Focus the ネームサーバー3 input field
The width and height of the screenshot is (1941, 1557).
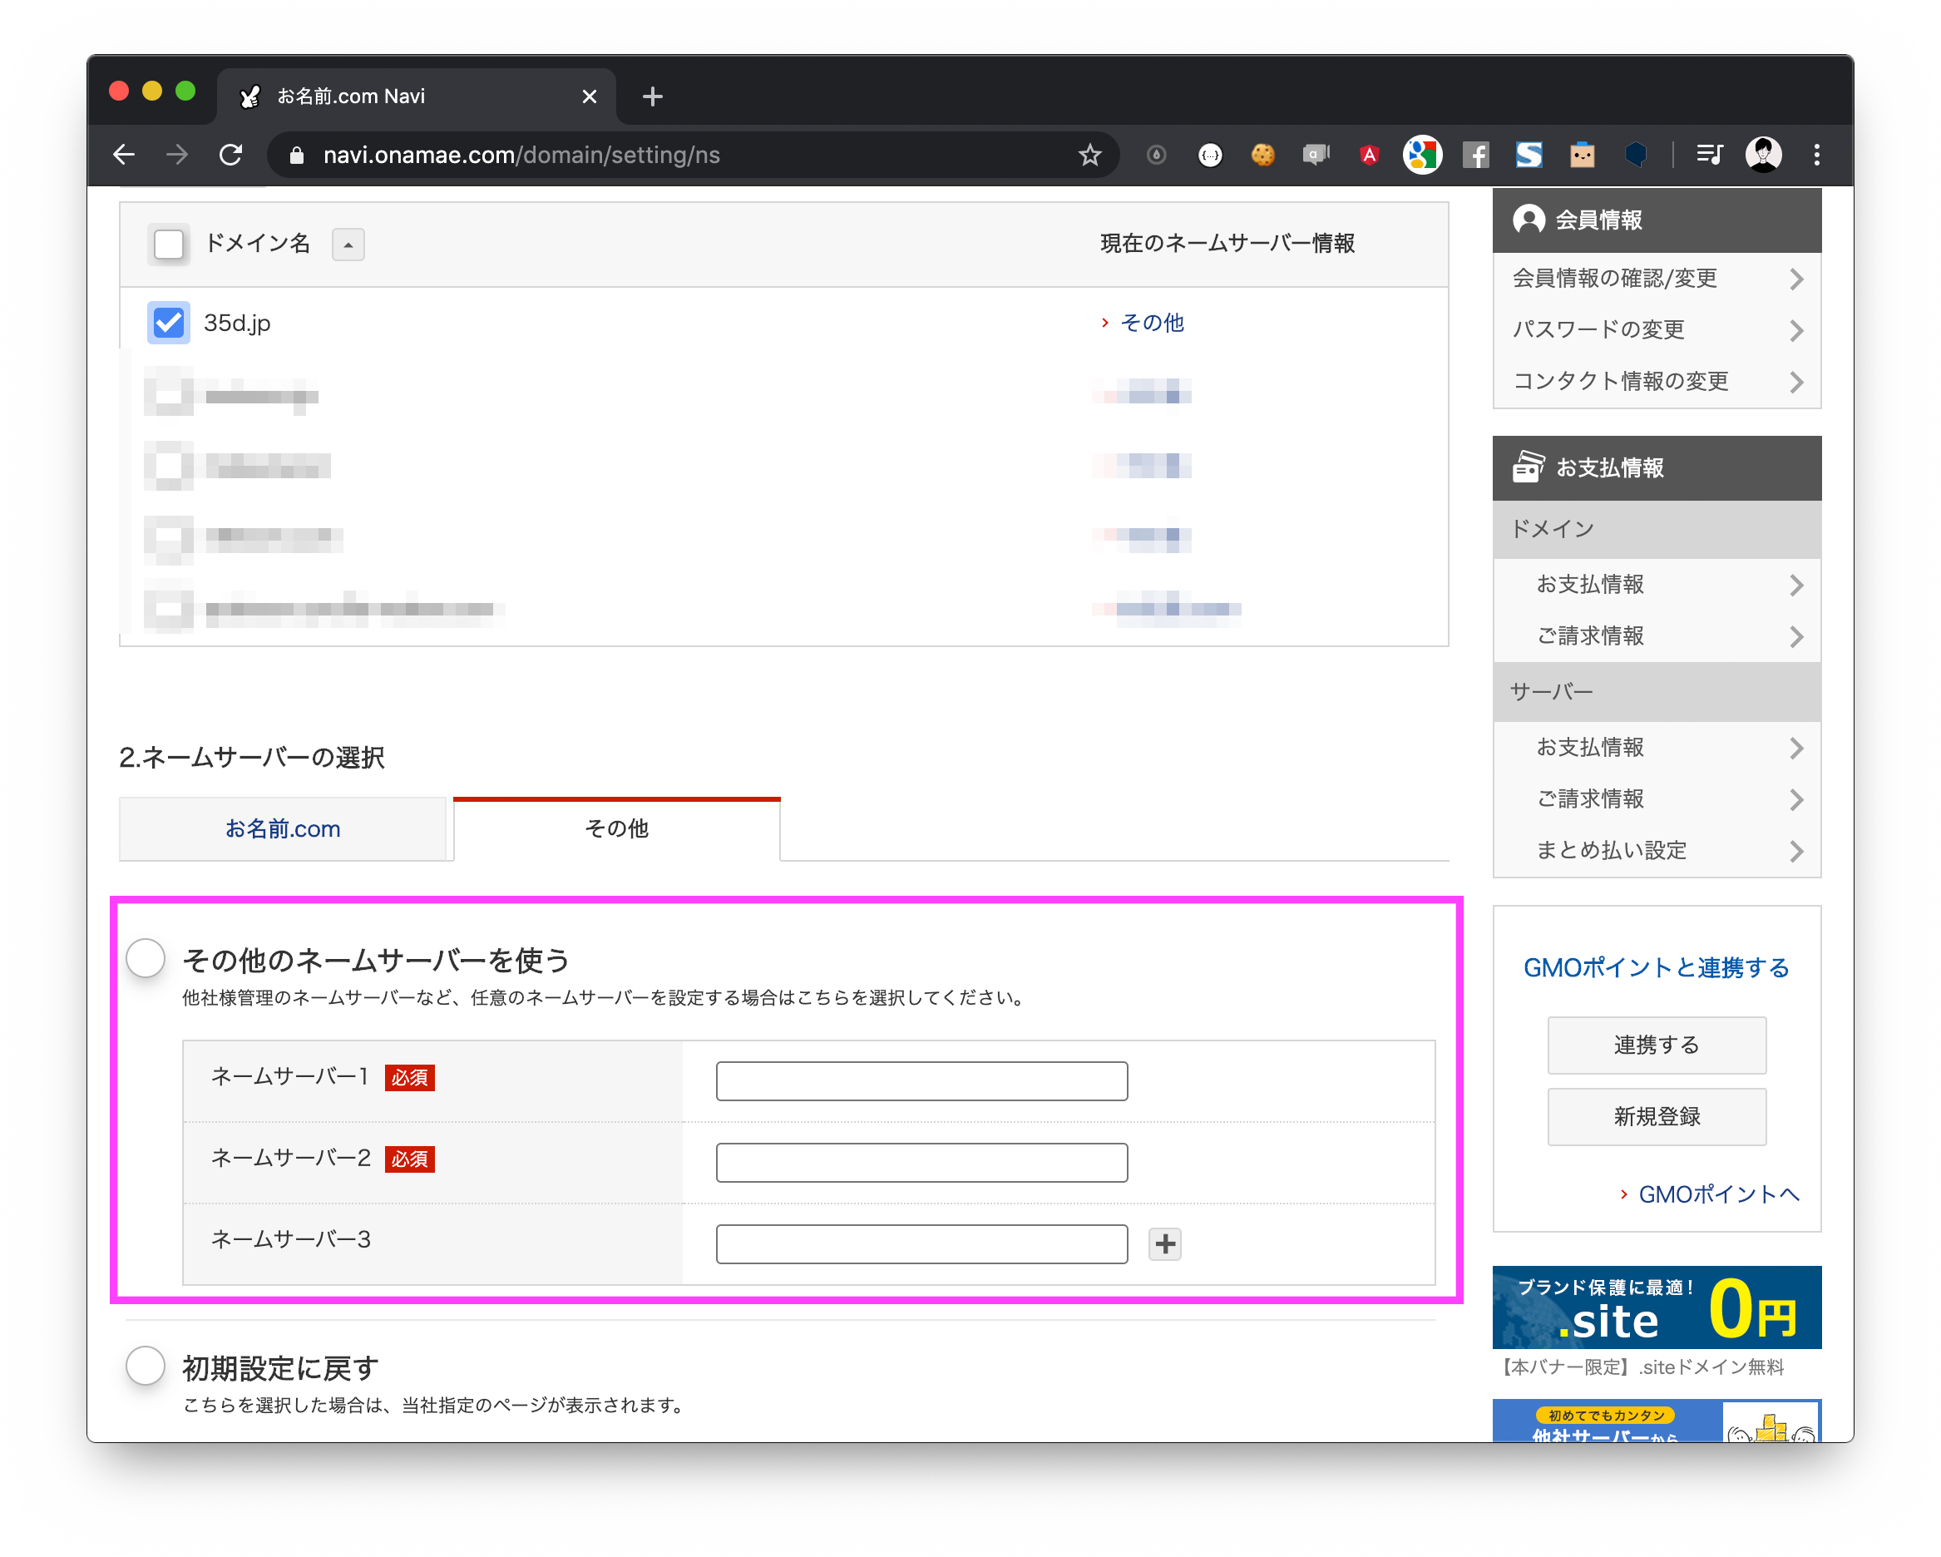(x=921, y=1243)
